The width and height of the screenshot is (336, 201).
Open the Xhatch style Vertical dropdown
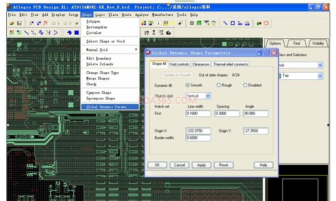tap(208, 96)
